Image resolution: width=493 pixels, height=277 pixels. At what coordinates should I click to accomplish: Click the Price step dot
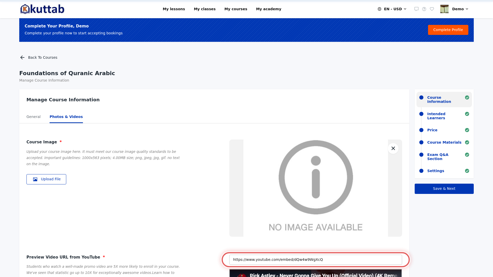(421, 130)
